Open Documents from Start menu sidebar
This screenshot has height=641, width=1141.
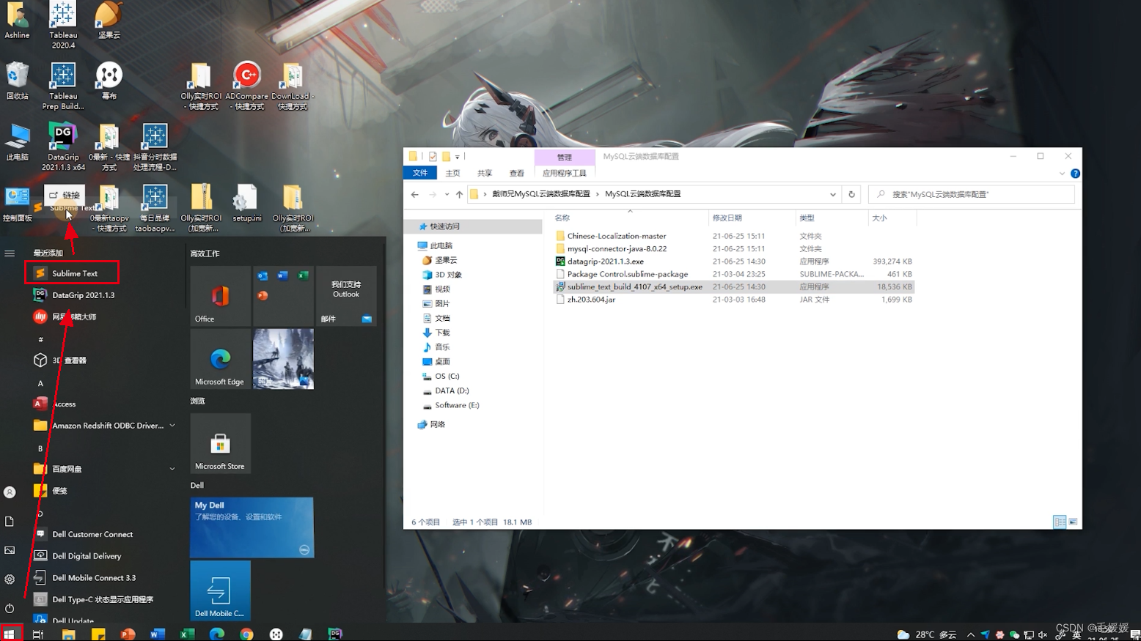point(10,522)
